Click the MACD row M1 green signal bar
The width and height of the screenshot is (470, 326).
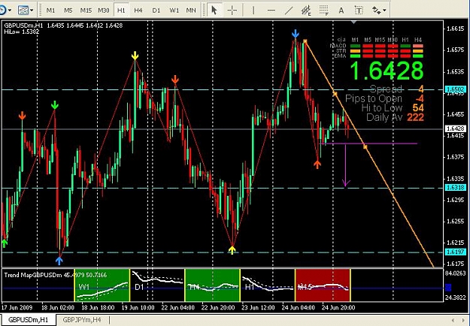point(355,46)
